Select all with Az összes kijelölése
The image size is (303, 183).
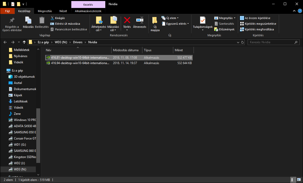pyautogui.click(x=255, y=18)
